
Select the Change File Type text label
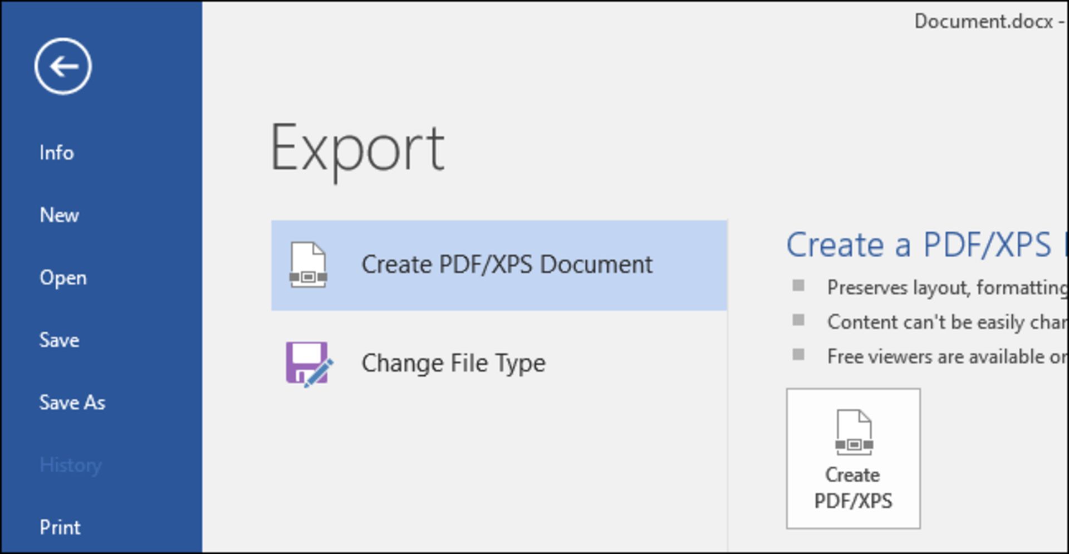pos(453,364)
